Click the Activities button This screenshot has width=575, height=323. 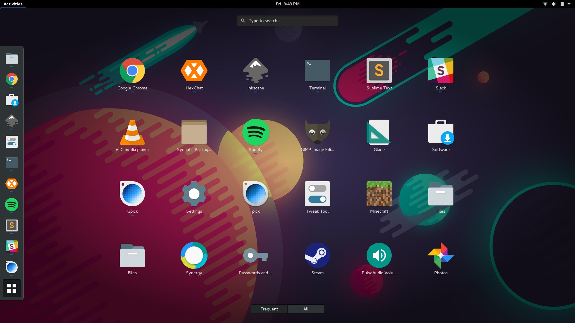[x=13, y=4]
